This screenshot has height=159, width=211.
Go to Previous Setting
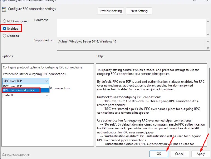(111, 11)
